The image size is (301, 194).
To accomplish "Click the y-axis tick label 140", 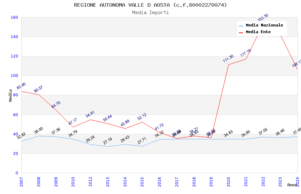I will coord(15,37).
